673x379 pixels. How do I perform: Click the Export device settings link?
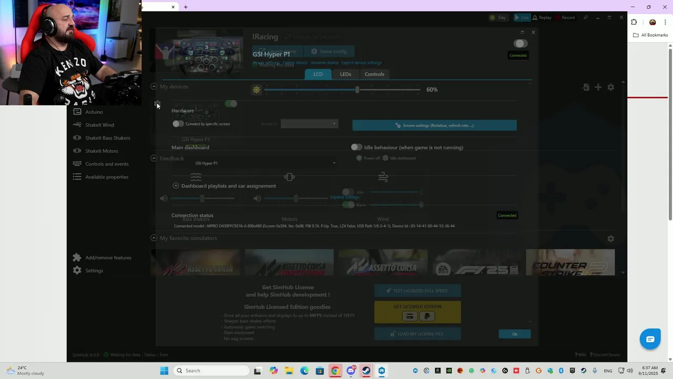pyautogui.click(x=362, y=63)
